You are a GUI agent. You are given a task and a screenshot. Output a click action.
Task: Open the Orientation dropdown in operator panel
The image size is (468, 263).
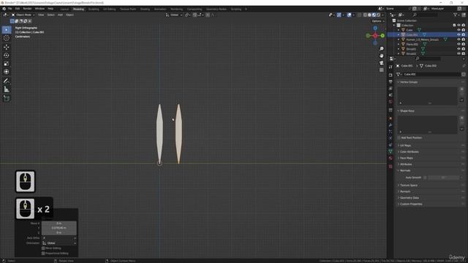59,243
